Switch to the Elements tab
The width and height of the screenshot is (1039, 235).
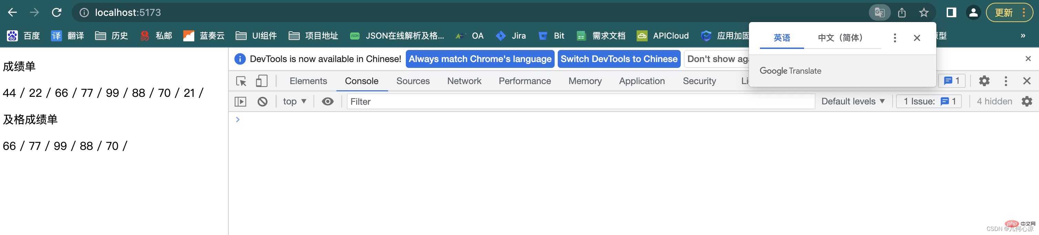tap(308, 81)
